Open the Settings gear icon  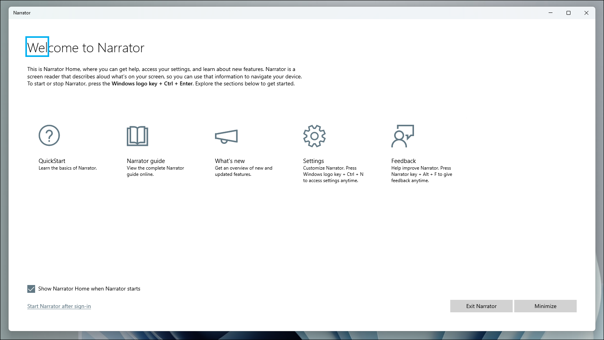(x=314, y=136)
